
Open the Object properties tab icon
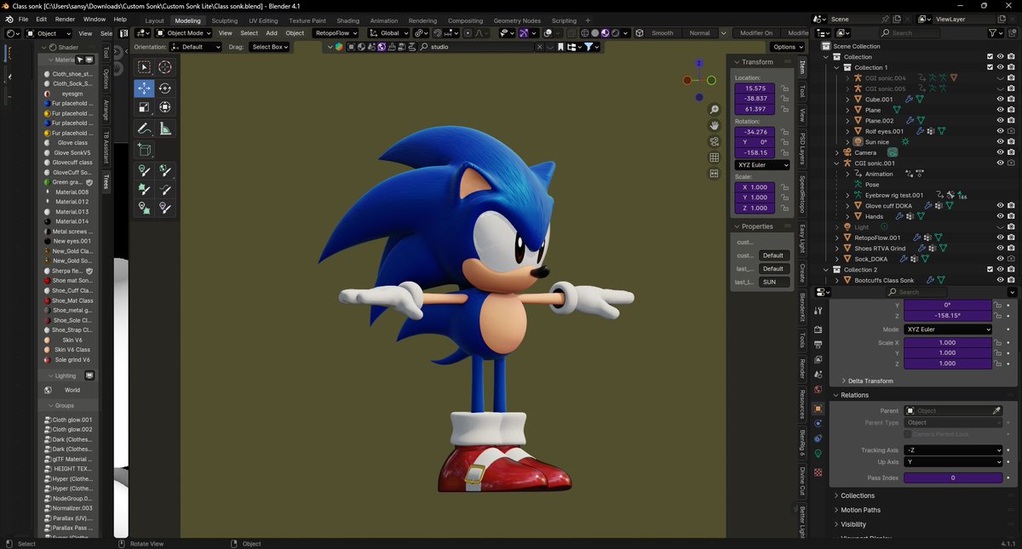818,409
